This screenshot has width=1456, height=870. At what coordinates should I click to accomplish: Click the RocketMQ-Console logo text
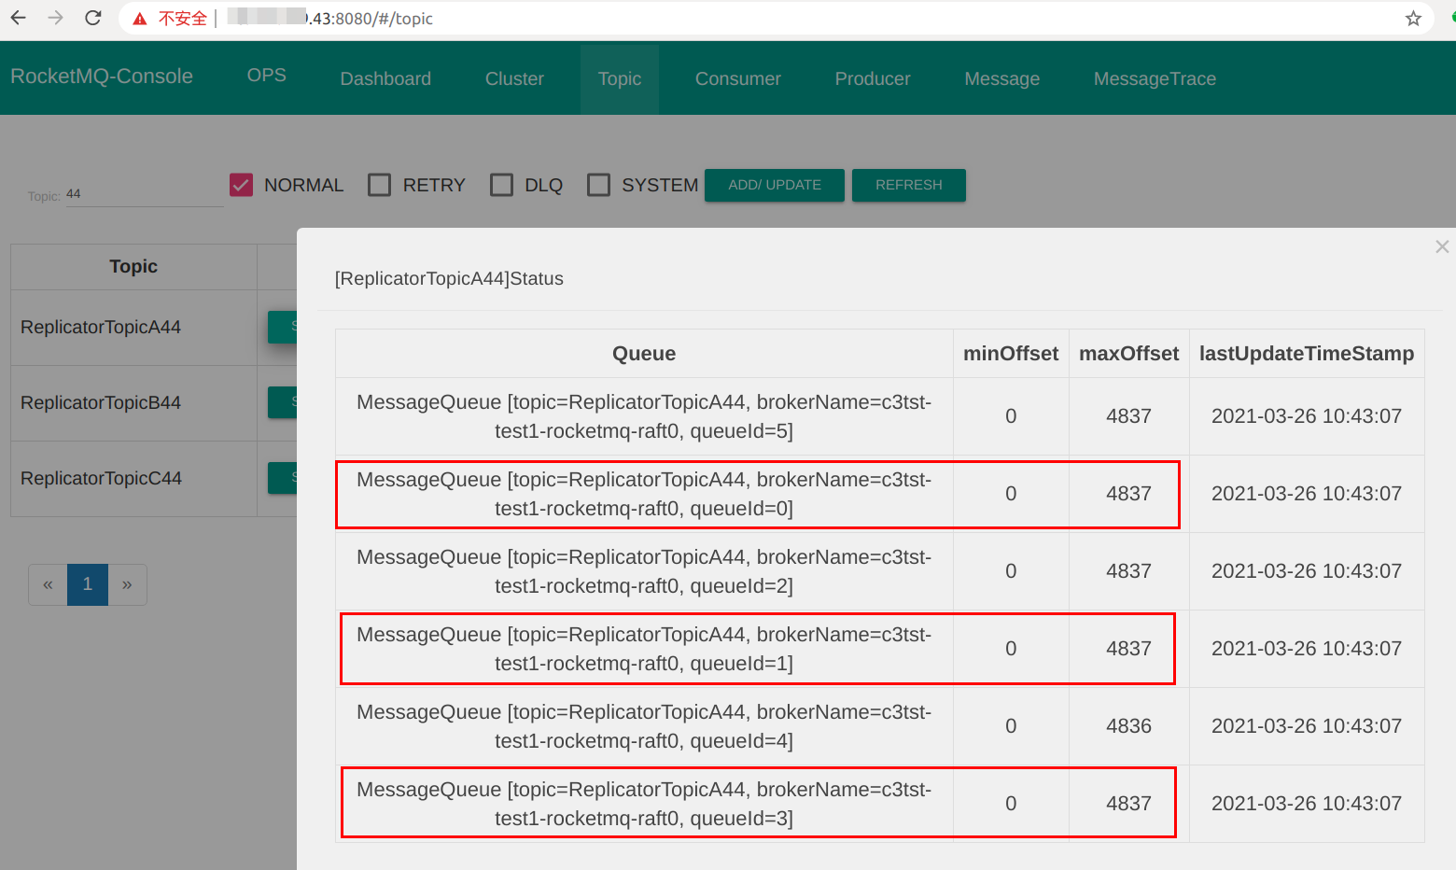pos(101,77)
